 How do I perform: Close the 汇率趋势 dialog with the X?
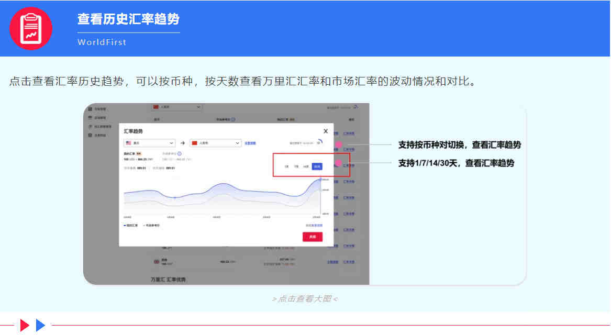326,131
